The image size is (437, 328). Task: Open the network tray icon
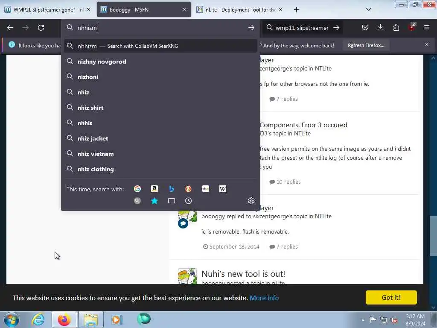pyautogui.click(x=384, y=320)
